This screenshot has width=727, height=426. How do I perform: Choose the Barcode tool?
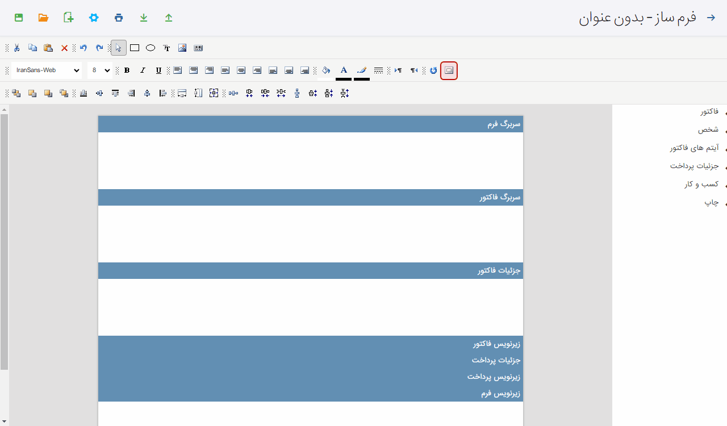tap(198, 48)
